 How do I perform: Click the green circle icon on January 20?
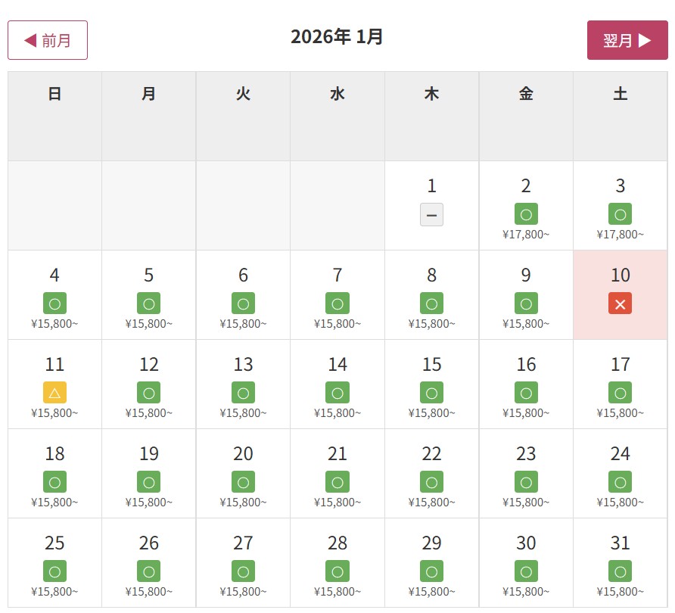point(243,482)
